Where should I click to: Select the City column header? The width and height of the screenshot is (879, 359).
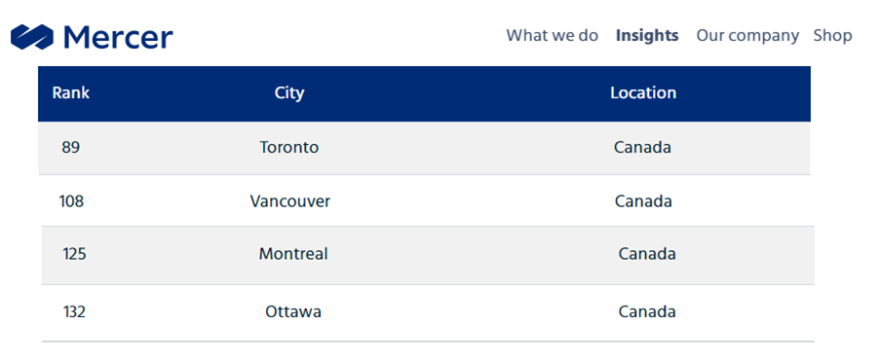click(x=289, y=93)
